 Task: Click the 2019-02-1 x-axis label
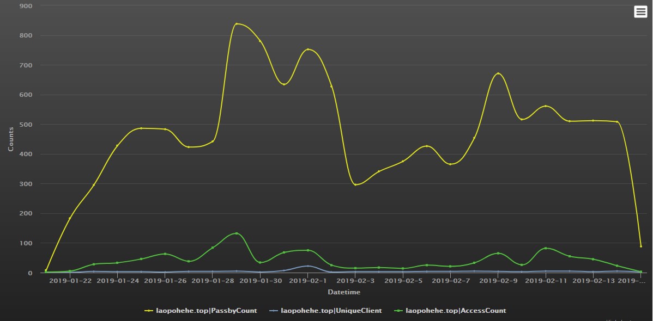click(x=308, y=281)
